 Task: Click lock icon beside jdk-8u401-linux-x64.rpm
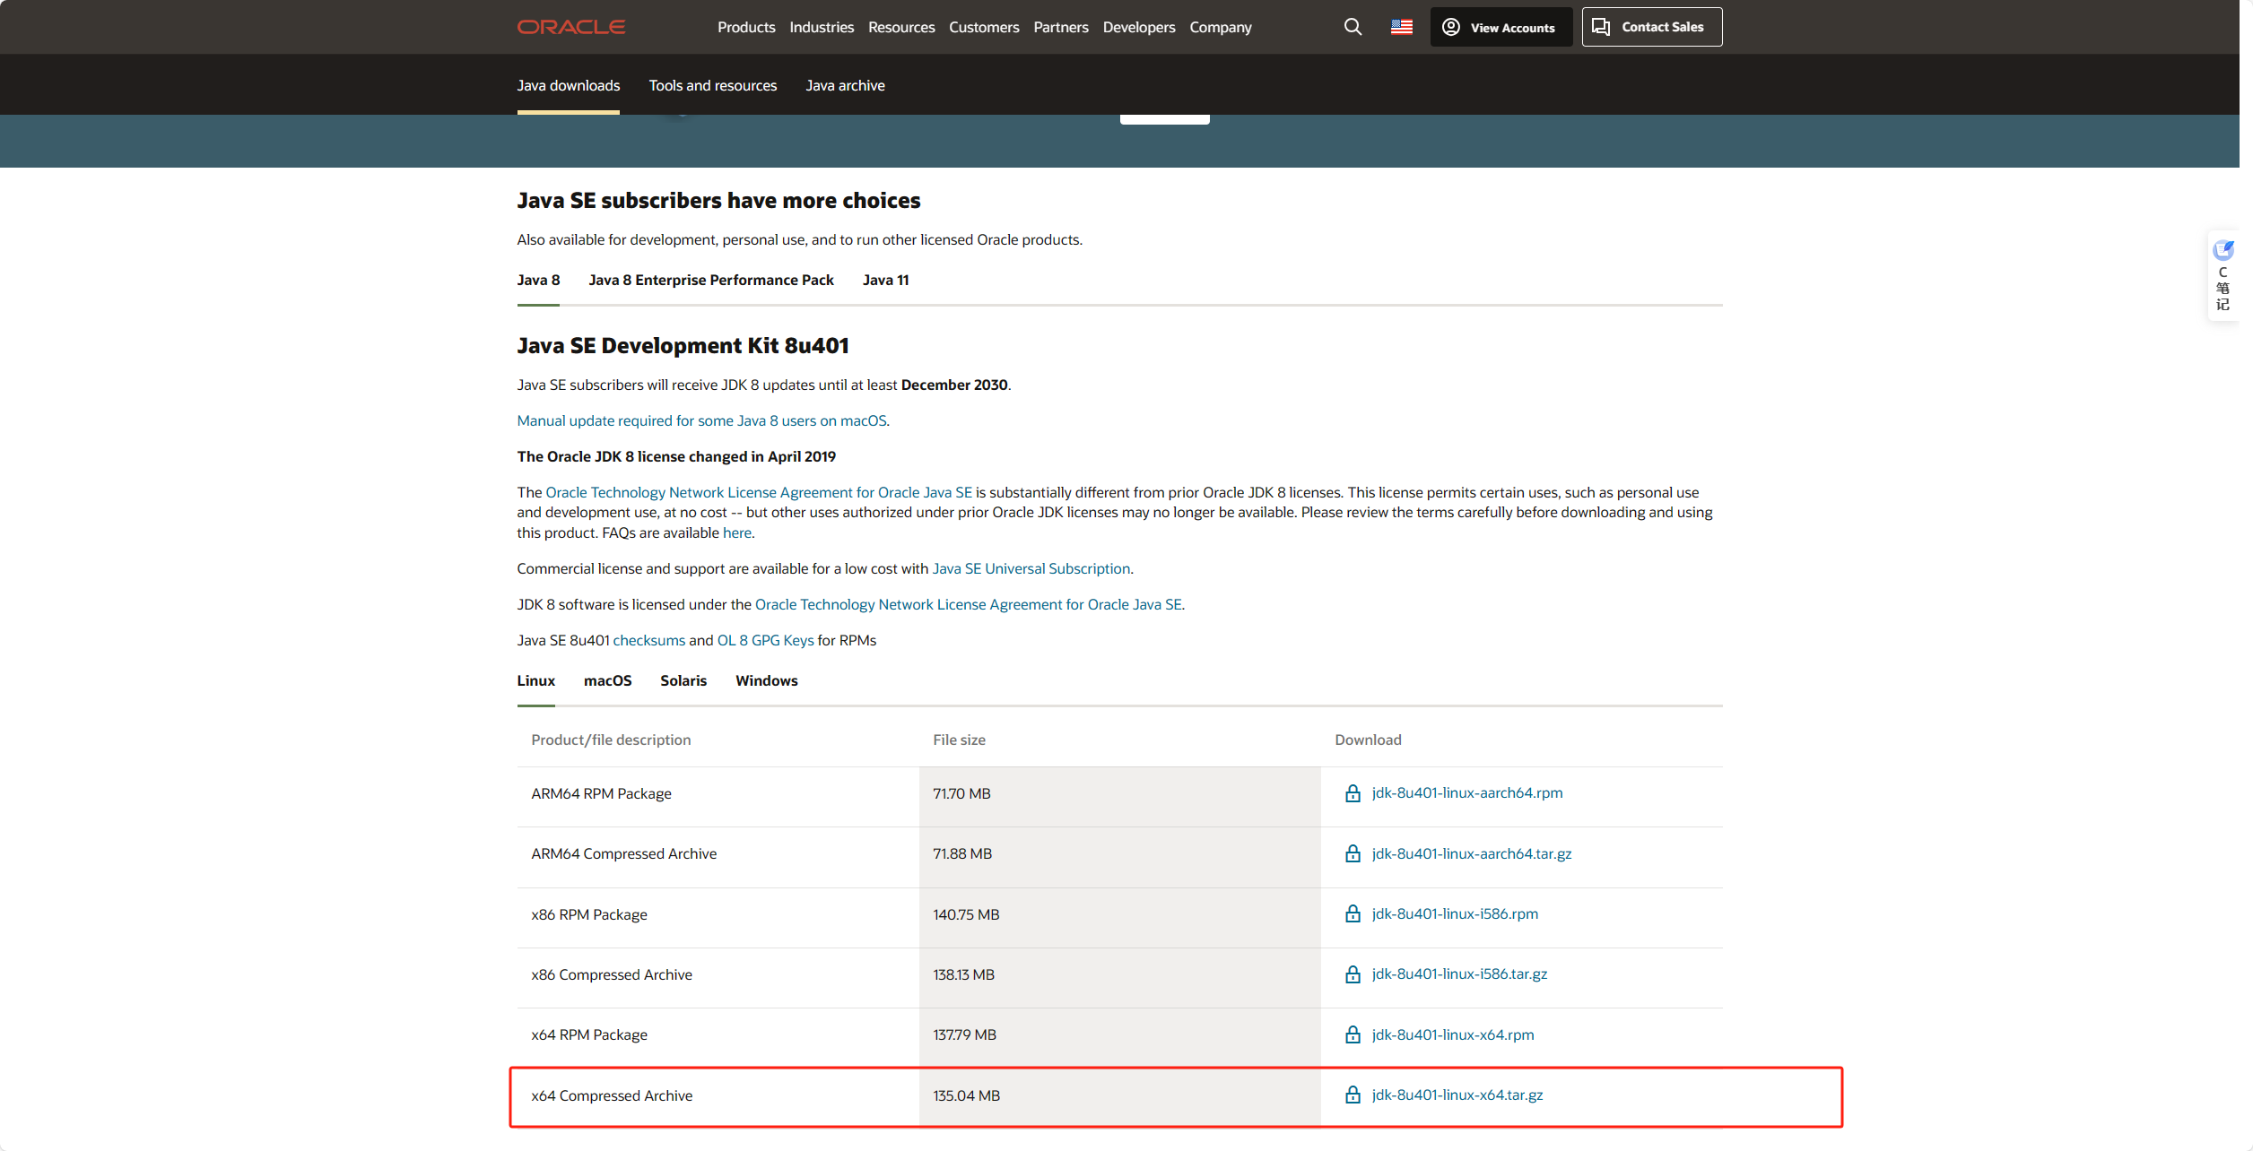coord(1353,1035)
